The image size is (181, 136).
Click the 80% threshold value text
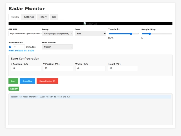[111, 38]
